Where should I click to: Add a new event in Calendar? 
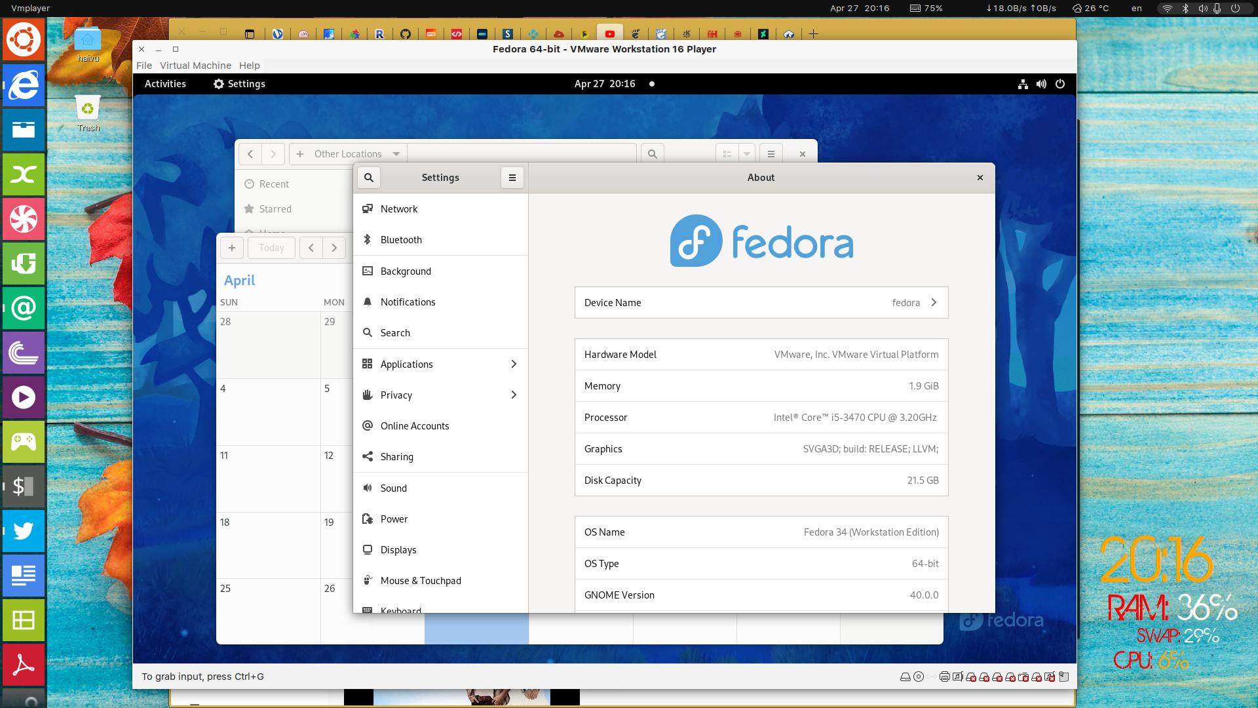231,248
